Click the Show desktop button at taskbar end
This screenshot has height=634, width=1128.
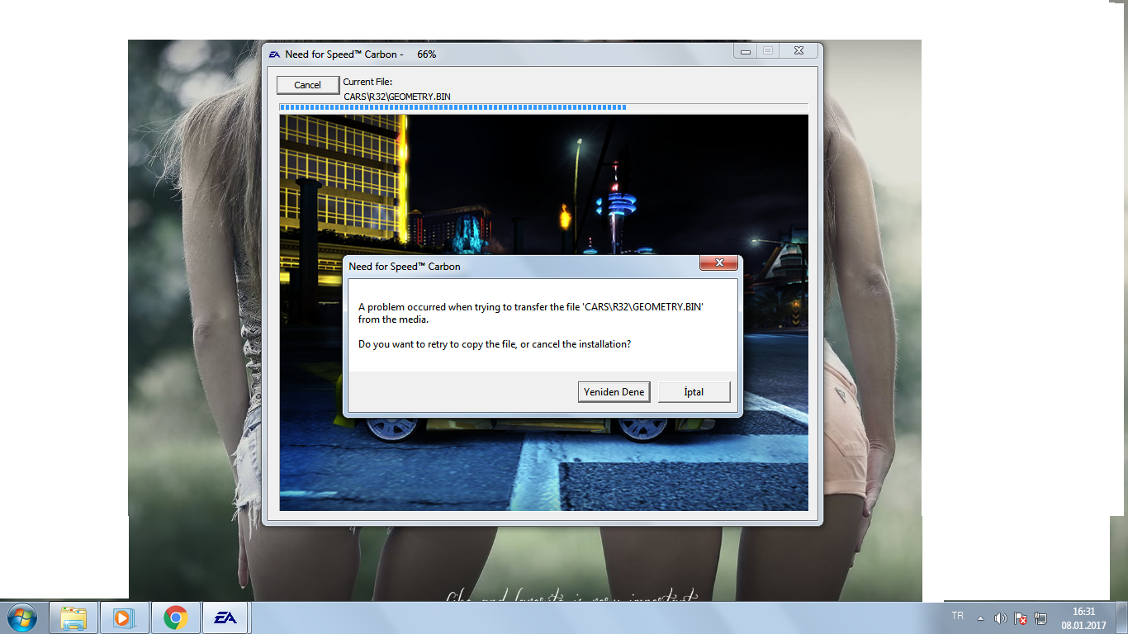1121,617
